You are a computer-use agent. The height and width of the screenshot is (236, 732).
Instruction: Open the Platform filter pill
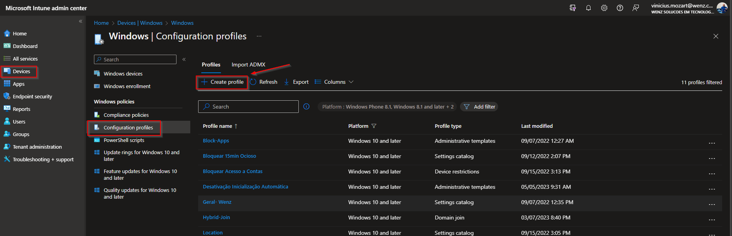pos(388,107)
